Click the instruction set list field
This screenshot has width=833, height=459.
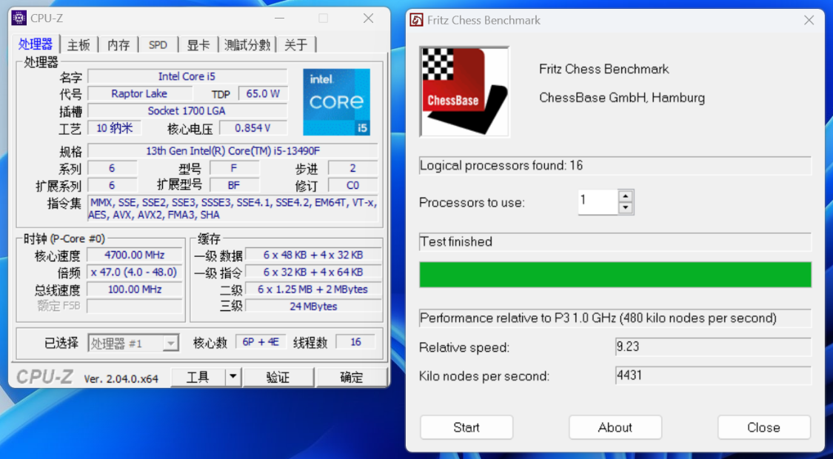[232, 209]
